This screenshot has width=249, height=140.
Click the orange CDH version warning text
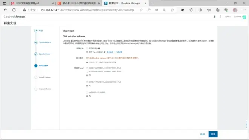[x=112, y=58]
